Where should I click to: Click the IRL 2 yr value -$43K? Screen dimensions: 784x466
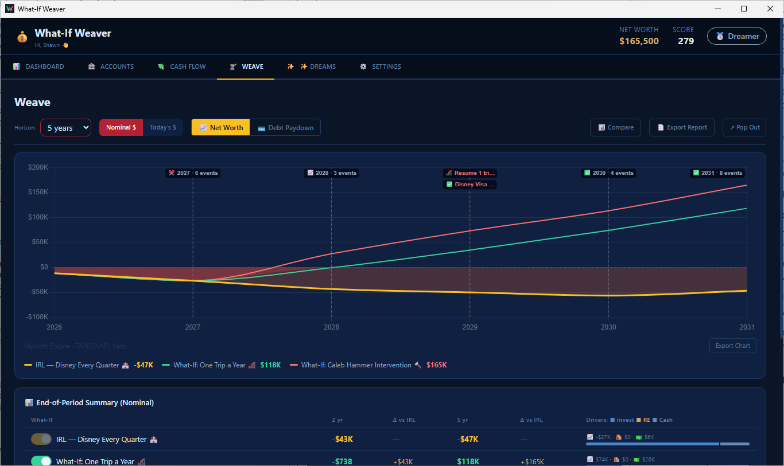tap(343, 439)
